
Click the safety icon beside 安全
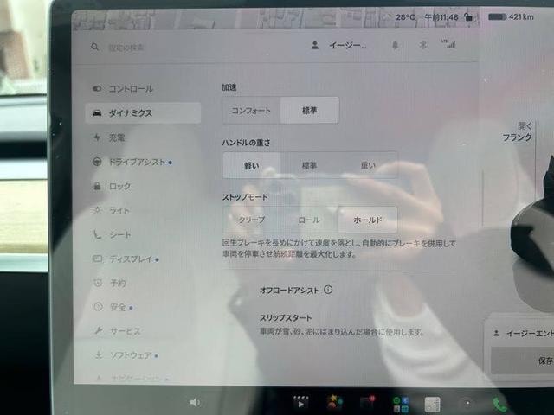(98, 307)
